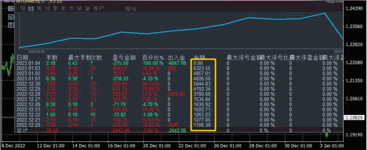367x150 pixels.
Task: Open the 月 monthly statistics tab
Action: (47, 9)
